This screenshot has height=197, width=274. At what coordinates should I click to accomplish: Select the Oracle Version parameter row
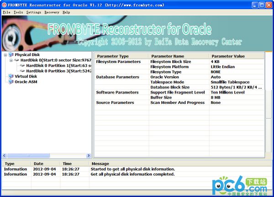coord(179,77)
